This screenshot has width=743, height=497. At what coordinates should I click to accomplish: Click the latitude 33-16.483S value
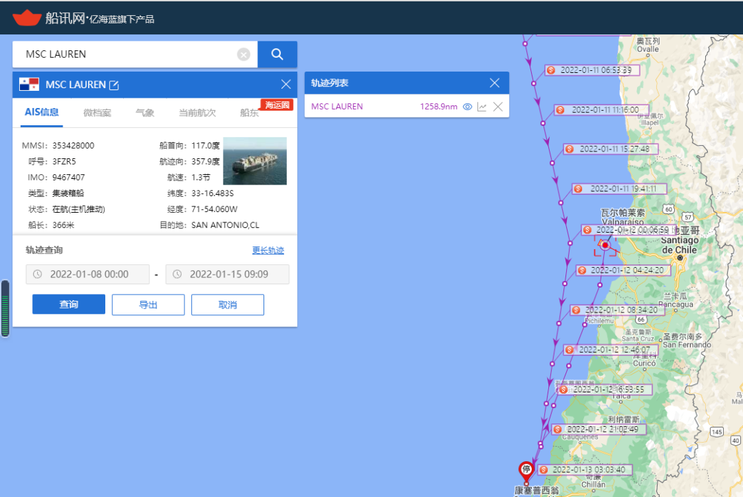pyautogui.click(x=213, y=193)
